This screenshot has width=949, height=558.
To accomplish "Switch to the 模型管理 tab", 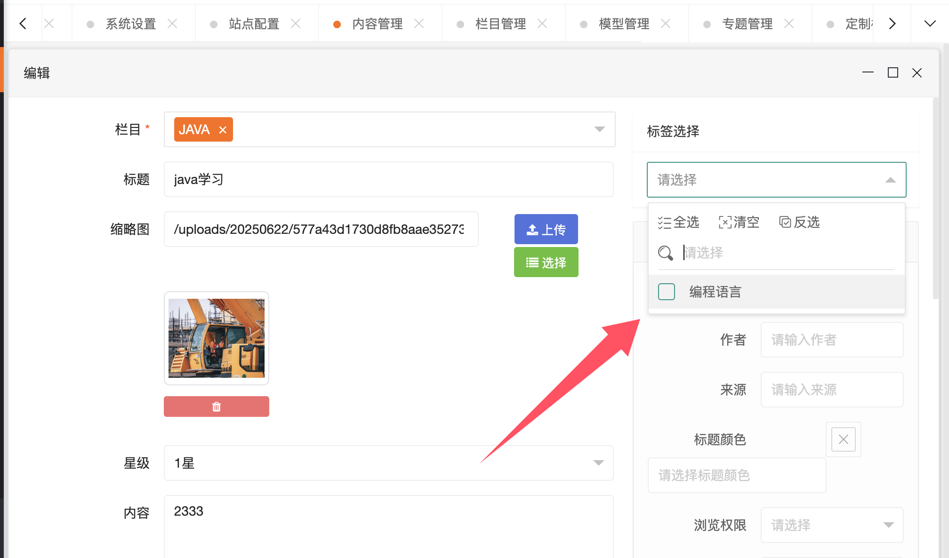I will pyautogui.click(x=624, y=24).
